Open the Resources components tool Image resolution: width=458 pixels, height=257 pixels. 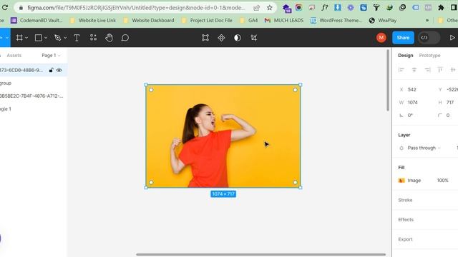click(93, 37)
